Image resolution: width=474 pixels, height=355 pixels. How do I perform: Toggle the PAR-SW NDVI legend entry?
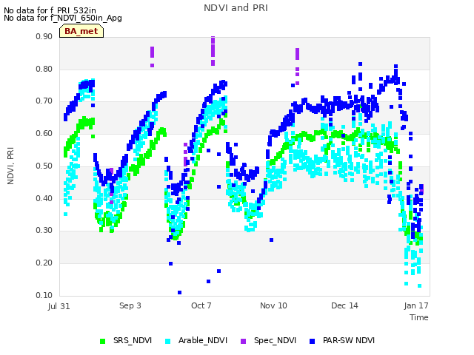pos(342,340)
